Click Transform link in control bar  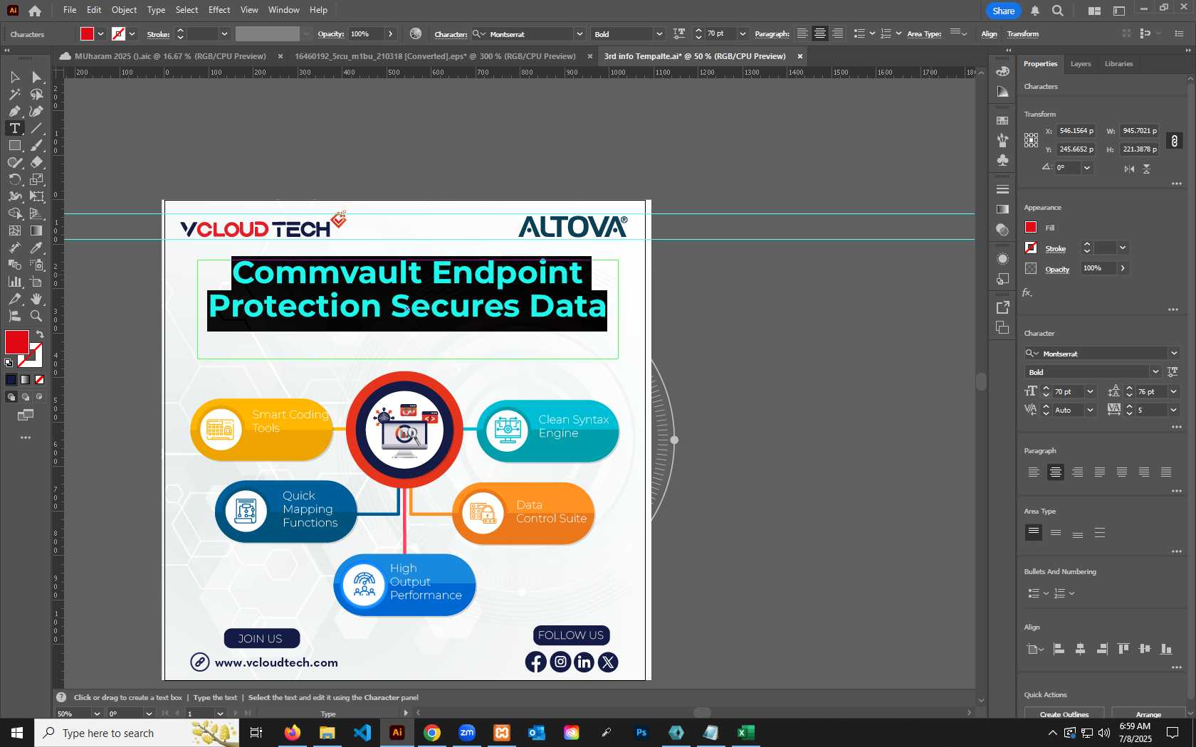tap(1022, 34)
